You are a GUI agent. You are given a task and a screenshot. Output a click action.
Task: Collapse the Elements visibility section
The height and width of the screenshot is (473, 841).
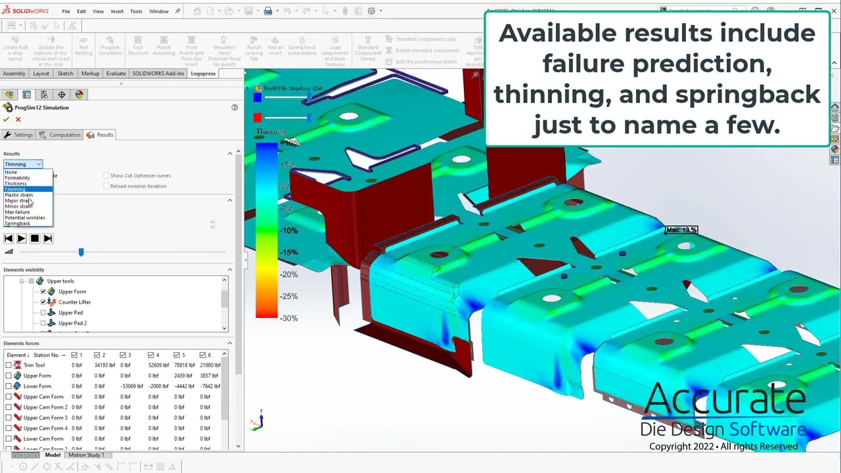click(230, 269)
